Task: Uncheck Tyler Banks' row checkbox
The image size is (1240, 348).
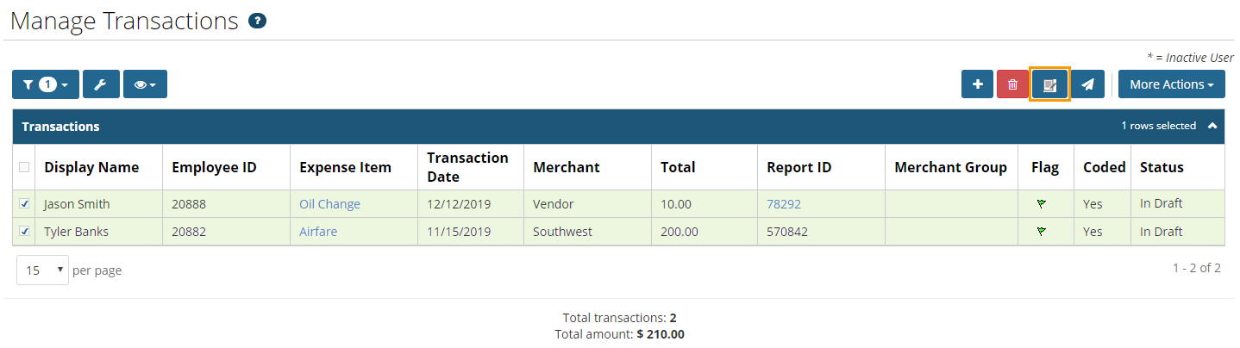Action: 24,232
